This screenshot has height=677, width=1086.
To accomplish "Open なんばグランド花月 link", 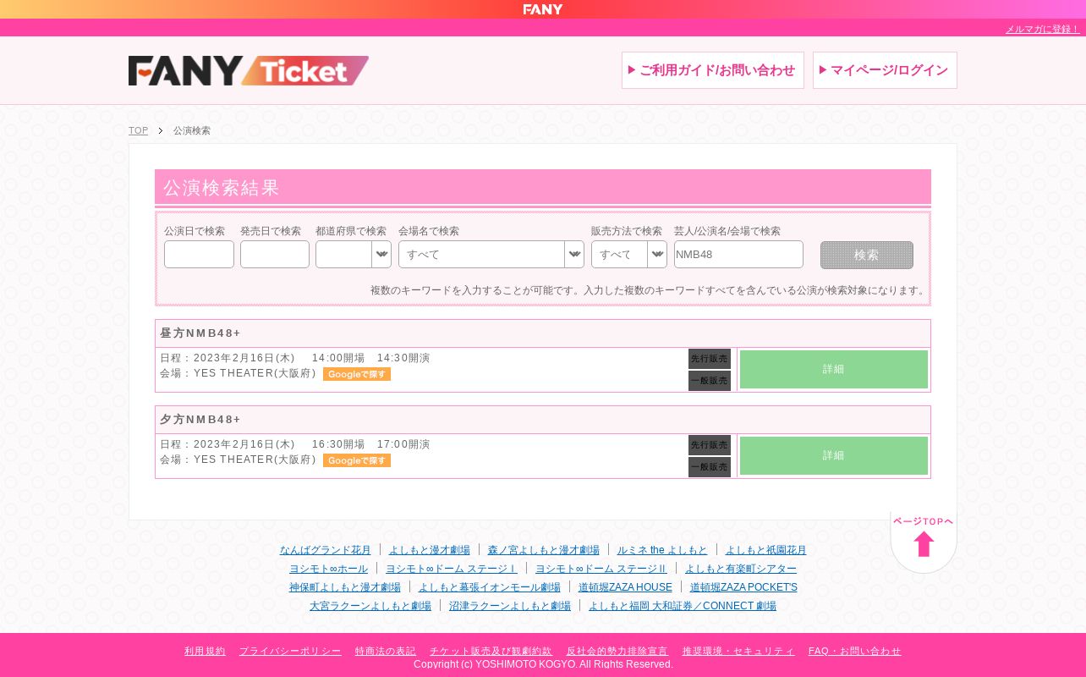I will pyautogui.click(x=326, y=550).
